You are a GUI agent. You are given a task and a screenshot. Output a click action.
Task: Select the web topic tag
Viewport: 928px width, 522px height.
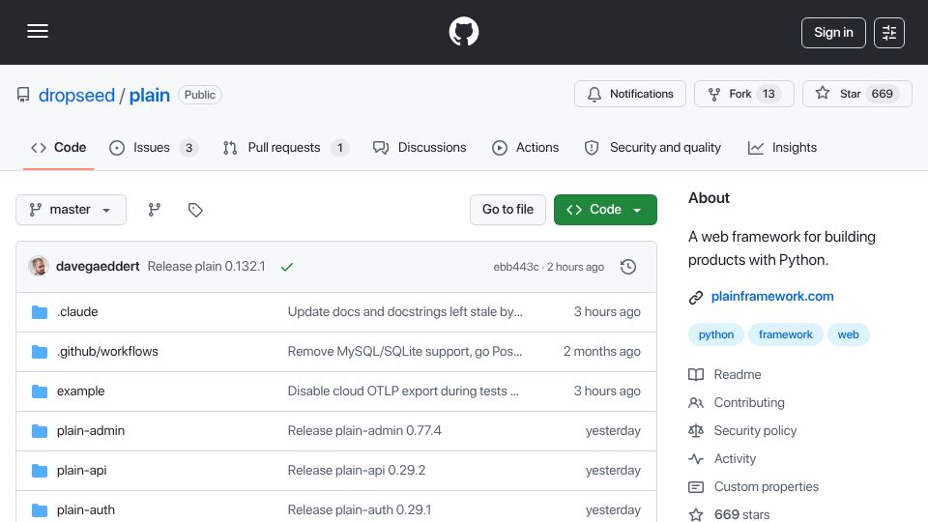pos(848,334)
